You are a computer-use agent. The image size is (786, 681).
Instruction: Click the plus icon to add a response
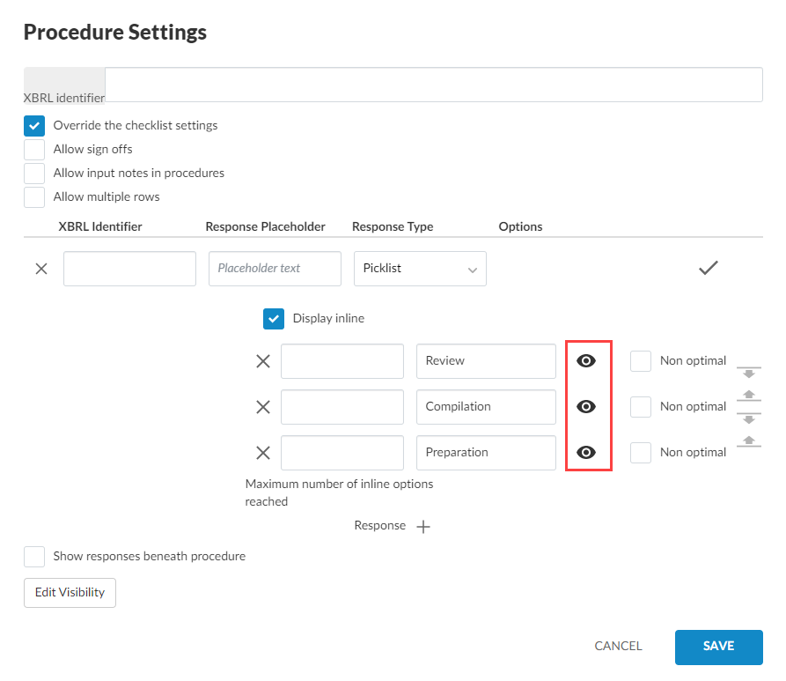pos(423,527)
